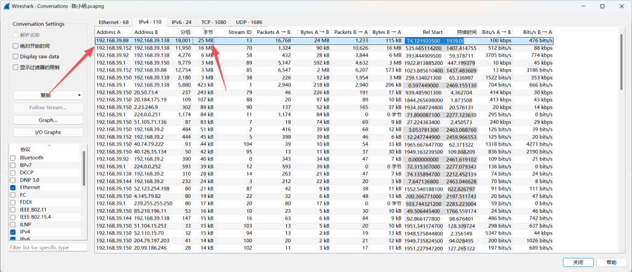The image size is (632, 272).
Task: Uncheck the IPv4 protocol checkbox
Action: tap(13, 232)
